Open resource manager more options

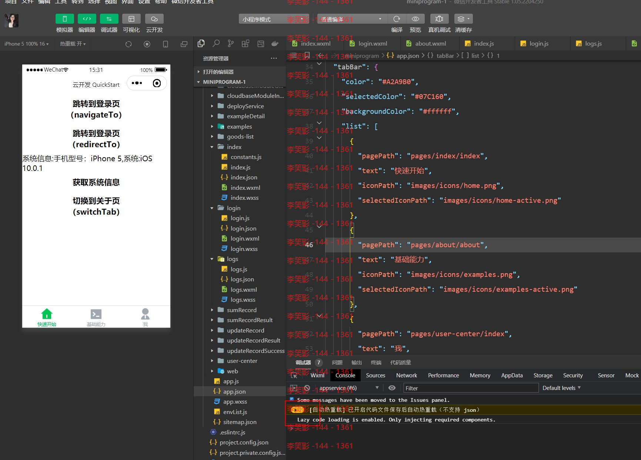274,58
